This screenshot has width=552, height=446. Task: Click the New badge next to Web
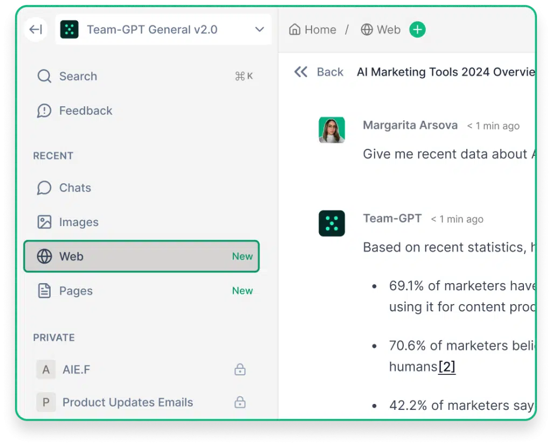tap(242, 256)
